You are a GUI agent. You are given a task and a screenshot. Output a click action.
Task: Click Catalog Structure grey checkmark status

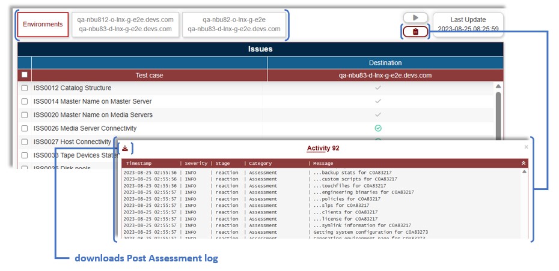tap(378, 88)
